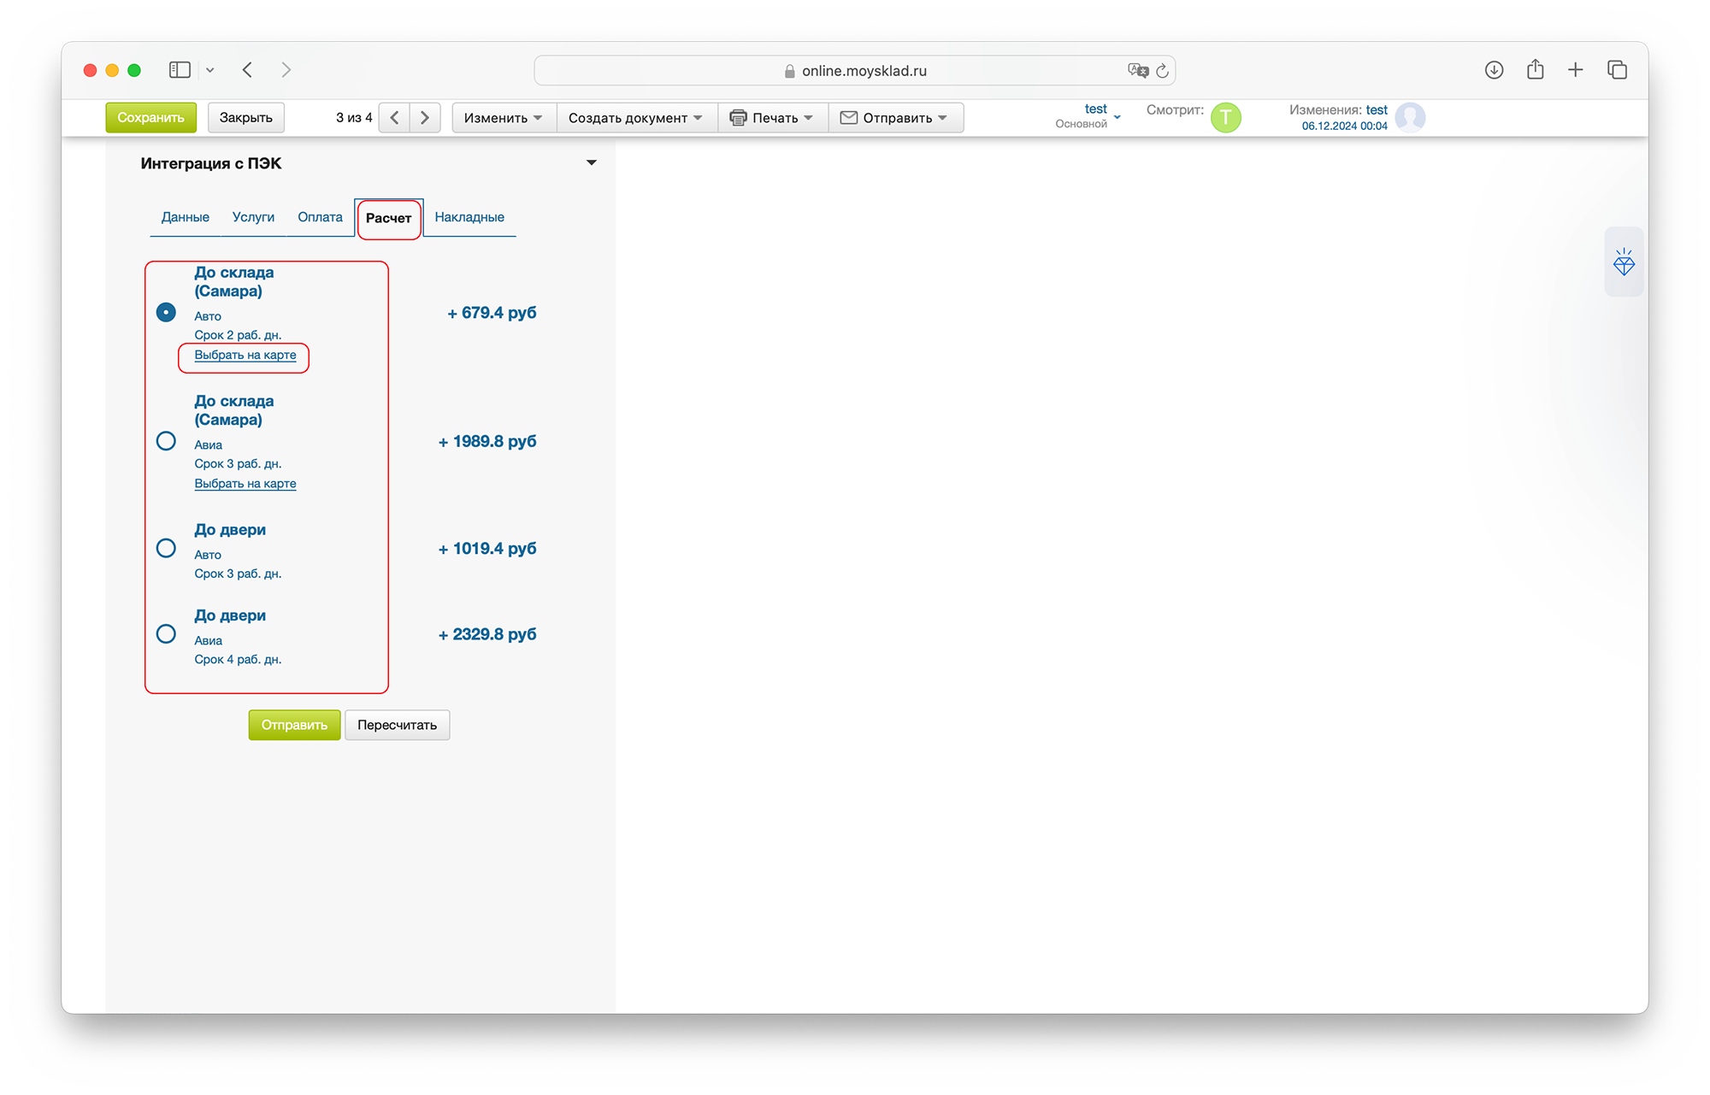
Task: Click the diamond hint icon on right edge
Action: [x=1624, y=262]
